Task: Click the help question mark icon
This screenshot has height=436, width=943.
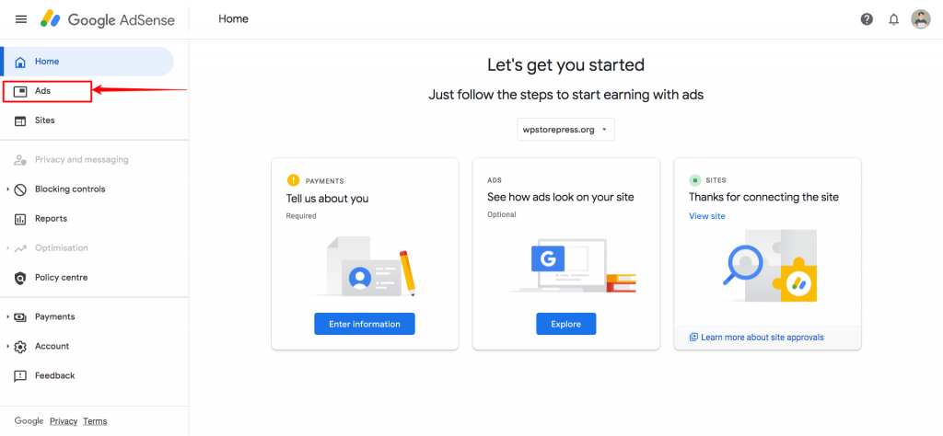Action: coord(867,19)
